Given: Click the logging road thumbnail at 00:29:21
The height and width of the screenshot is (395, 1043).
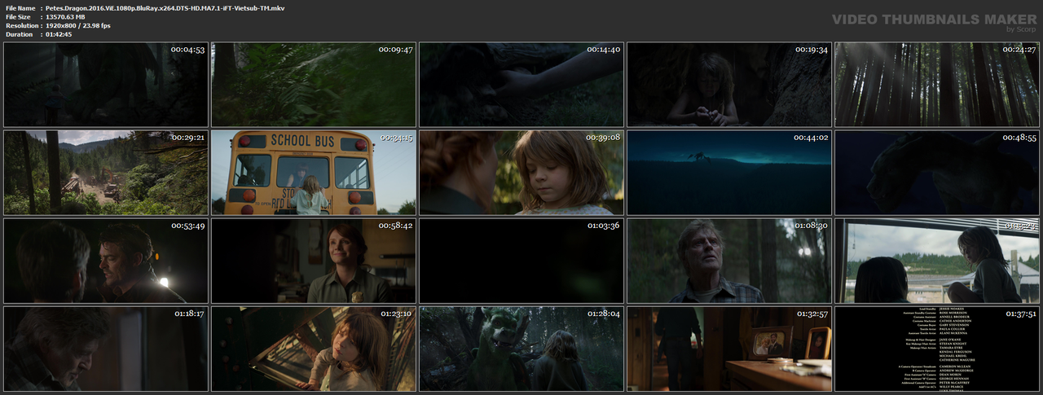Looking at the screenshot, I should pyautogui.click(x=106, y=173).
